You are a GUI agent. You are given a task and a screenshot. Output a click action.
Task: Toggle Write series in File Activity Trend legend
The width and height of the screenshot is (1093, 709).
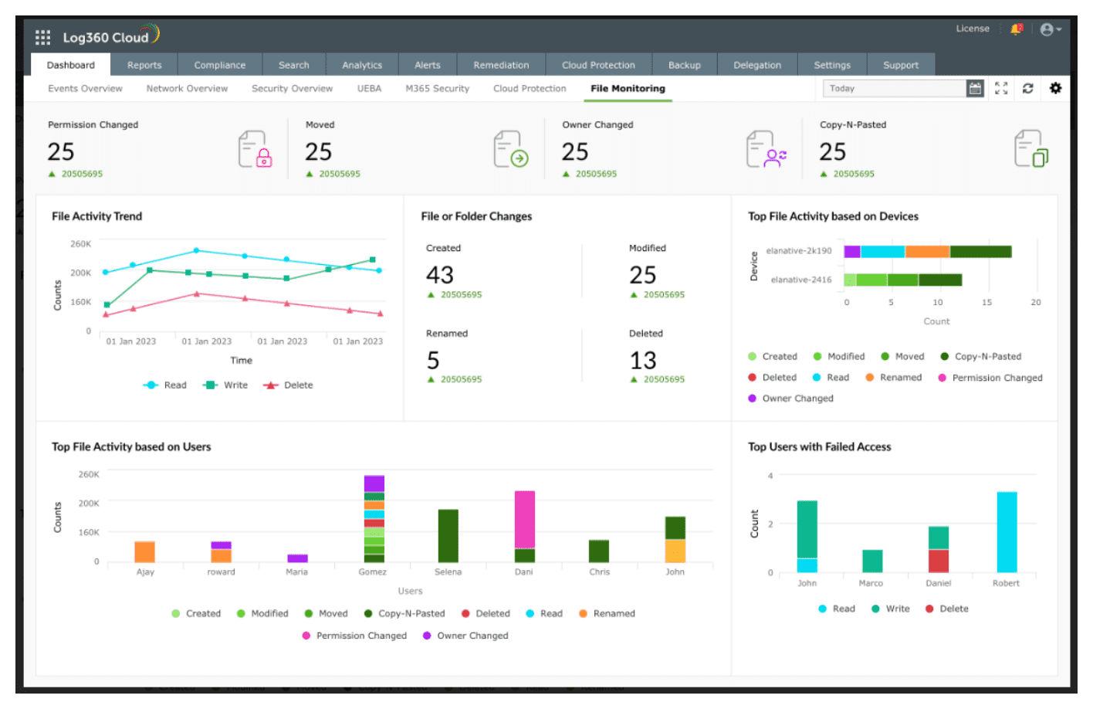tap(225, 385)
